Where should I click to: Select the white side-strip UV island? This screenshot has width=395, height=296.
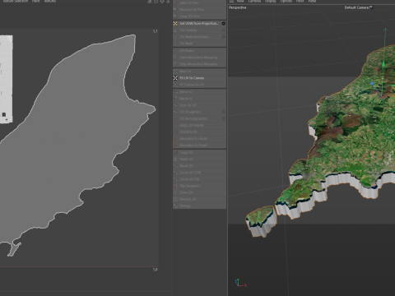(x=6, y=79)
